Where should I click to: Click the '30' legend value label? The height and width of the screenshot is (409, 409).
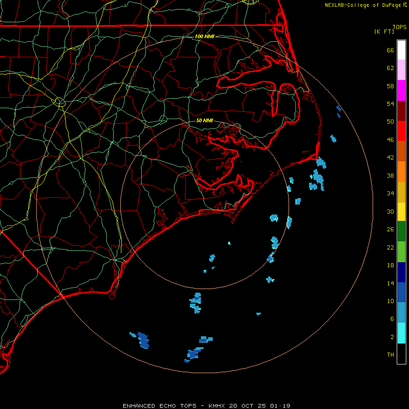tap(390, 211)
